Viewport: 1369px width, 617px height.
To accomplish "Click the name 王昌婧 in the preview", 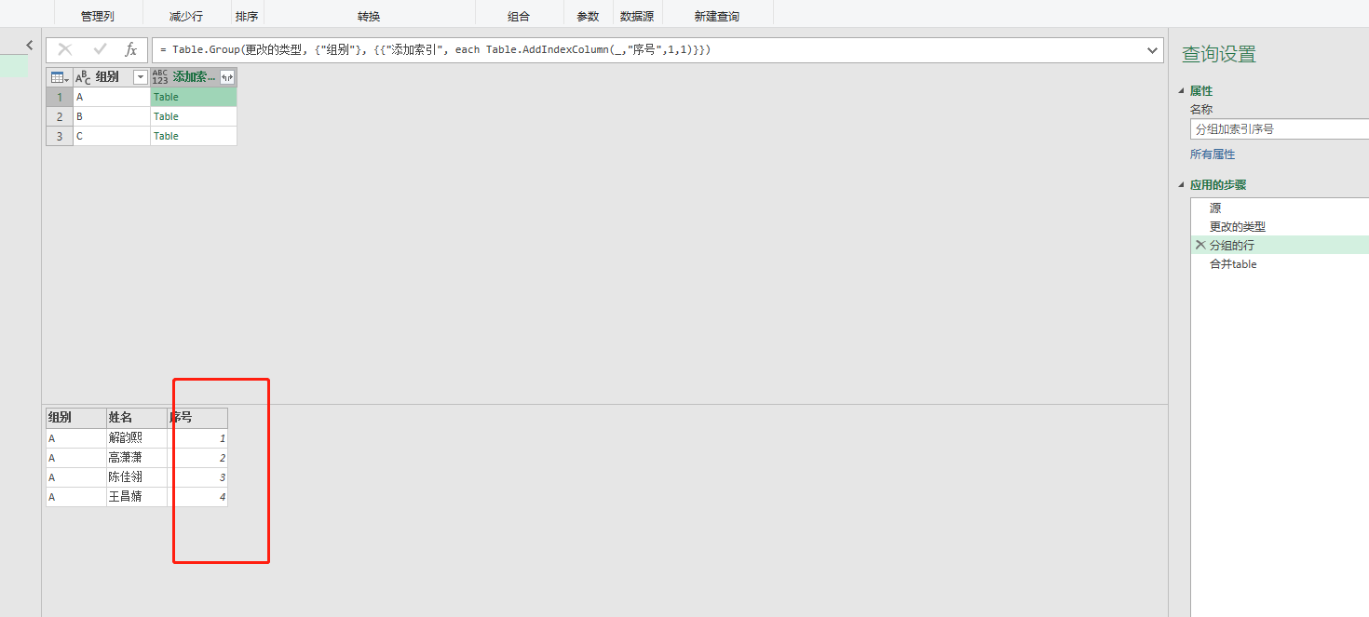I will pyautogui.click(x=126, y=497).
